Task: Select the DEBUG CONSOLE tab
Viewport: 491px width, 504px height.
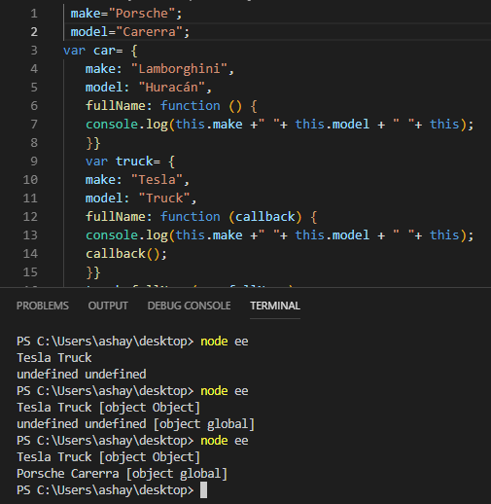Action: [x=189, y=306]
